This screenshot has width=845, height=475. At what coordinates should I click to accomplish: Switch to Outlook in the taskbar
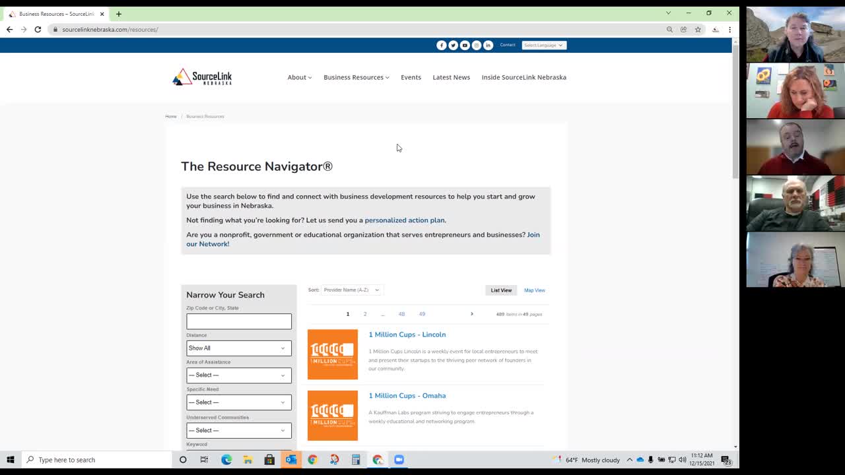pos(291,460)
